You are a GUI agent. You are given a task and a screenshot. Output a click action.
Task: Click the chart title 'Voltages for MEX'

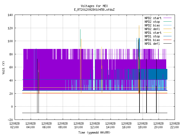pos(94,6)
